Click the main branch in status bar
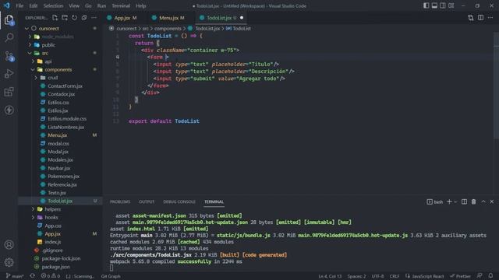 pyautogui.click(x=15, y=276)
